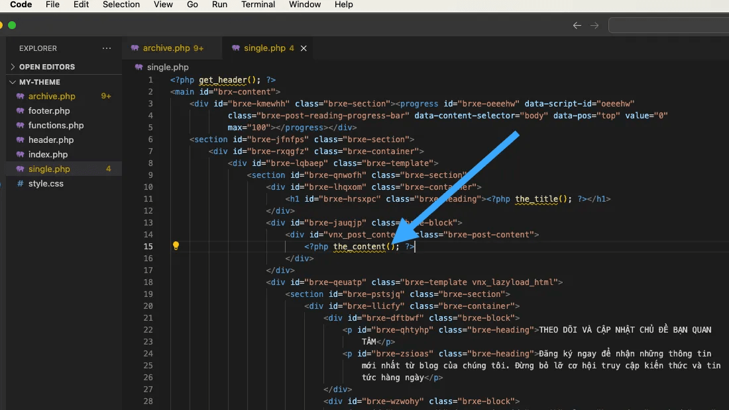This screenshot has height=410, width=729.
Task: Click the "brxe-wzwohy" div id
Action: pyautogui.click(x=393, y=401)
